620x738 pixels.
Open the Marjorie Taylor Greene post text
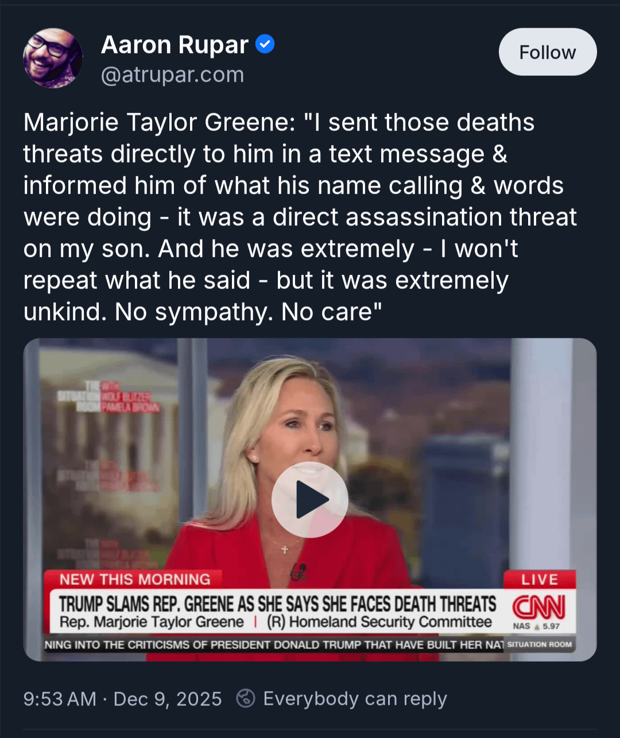point(300,217)
